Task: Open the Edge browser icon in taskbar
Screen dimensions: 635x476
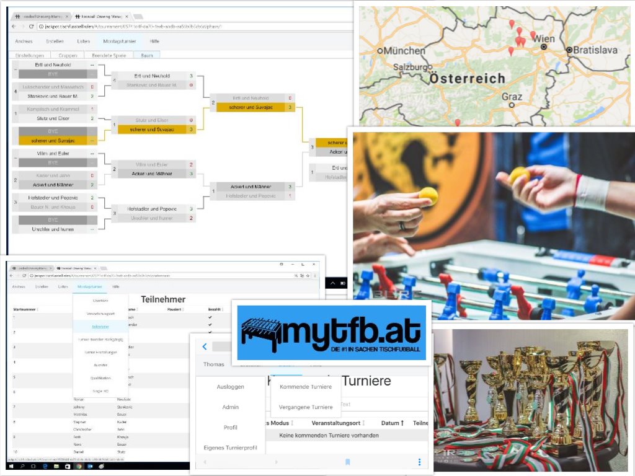Action: pos(45,466)
